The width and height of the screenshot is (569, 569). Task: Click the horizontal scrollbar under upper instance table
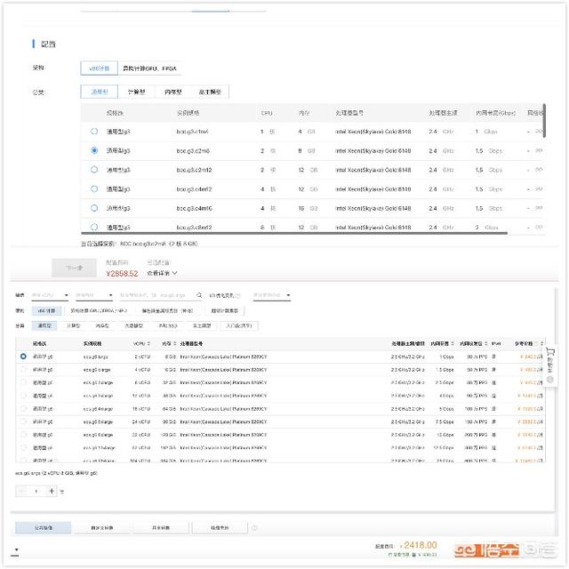[x=294, y=233]
